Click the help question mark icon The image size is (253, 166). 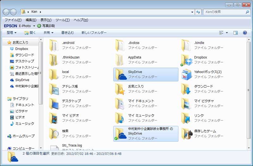tap(244, 33)
